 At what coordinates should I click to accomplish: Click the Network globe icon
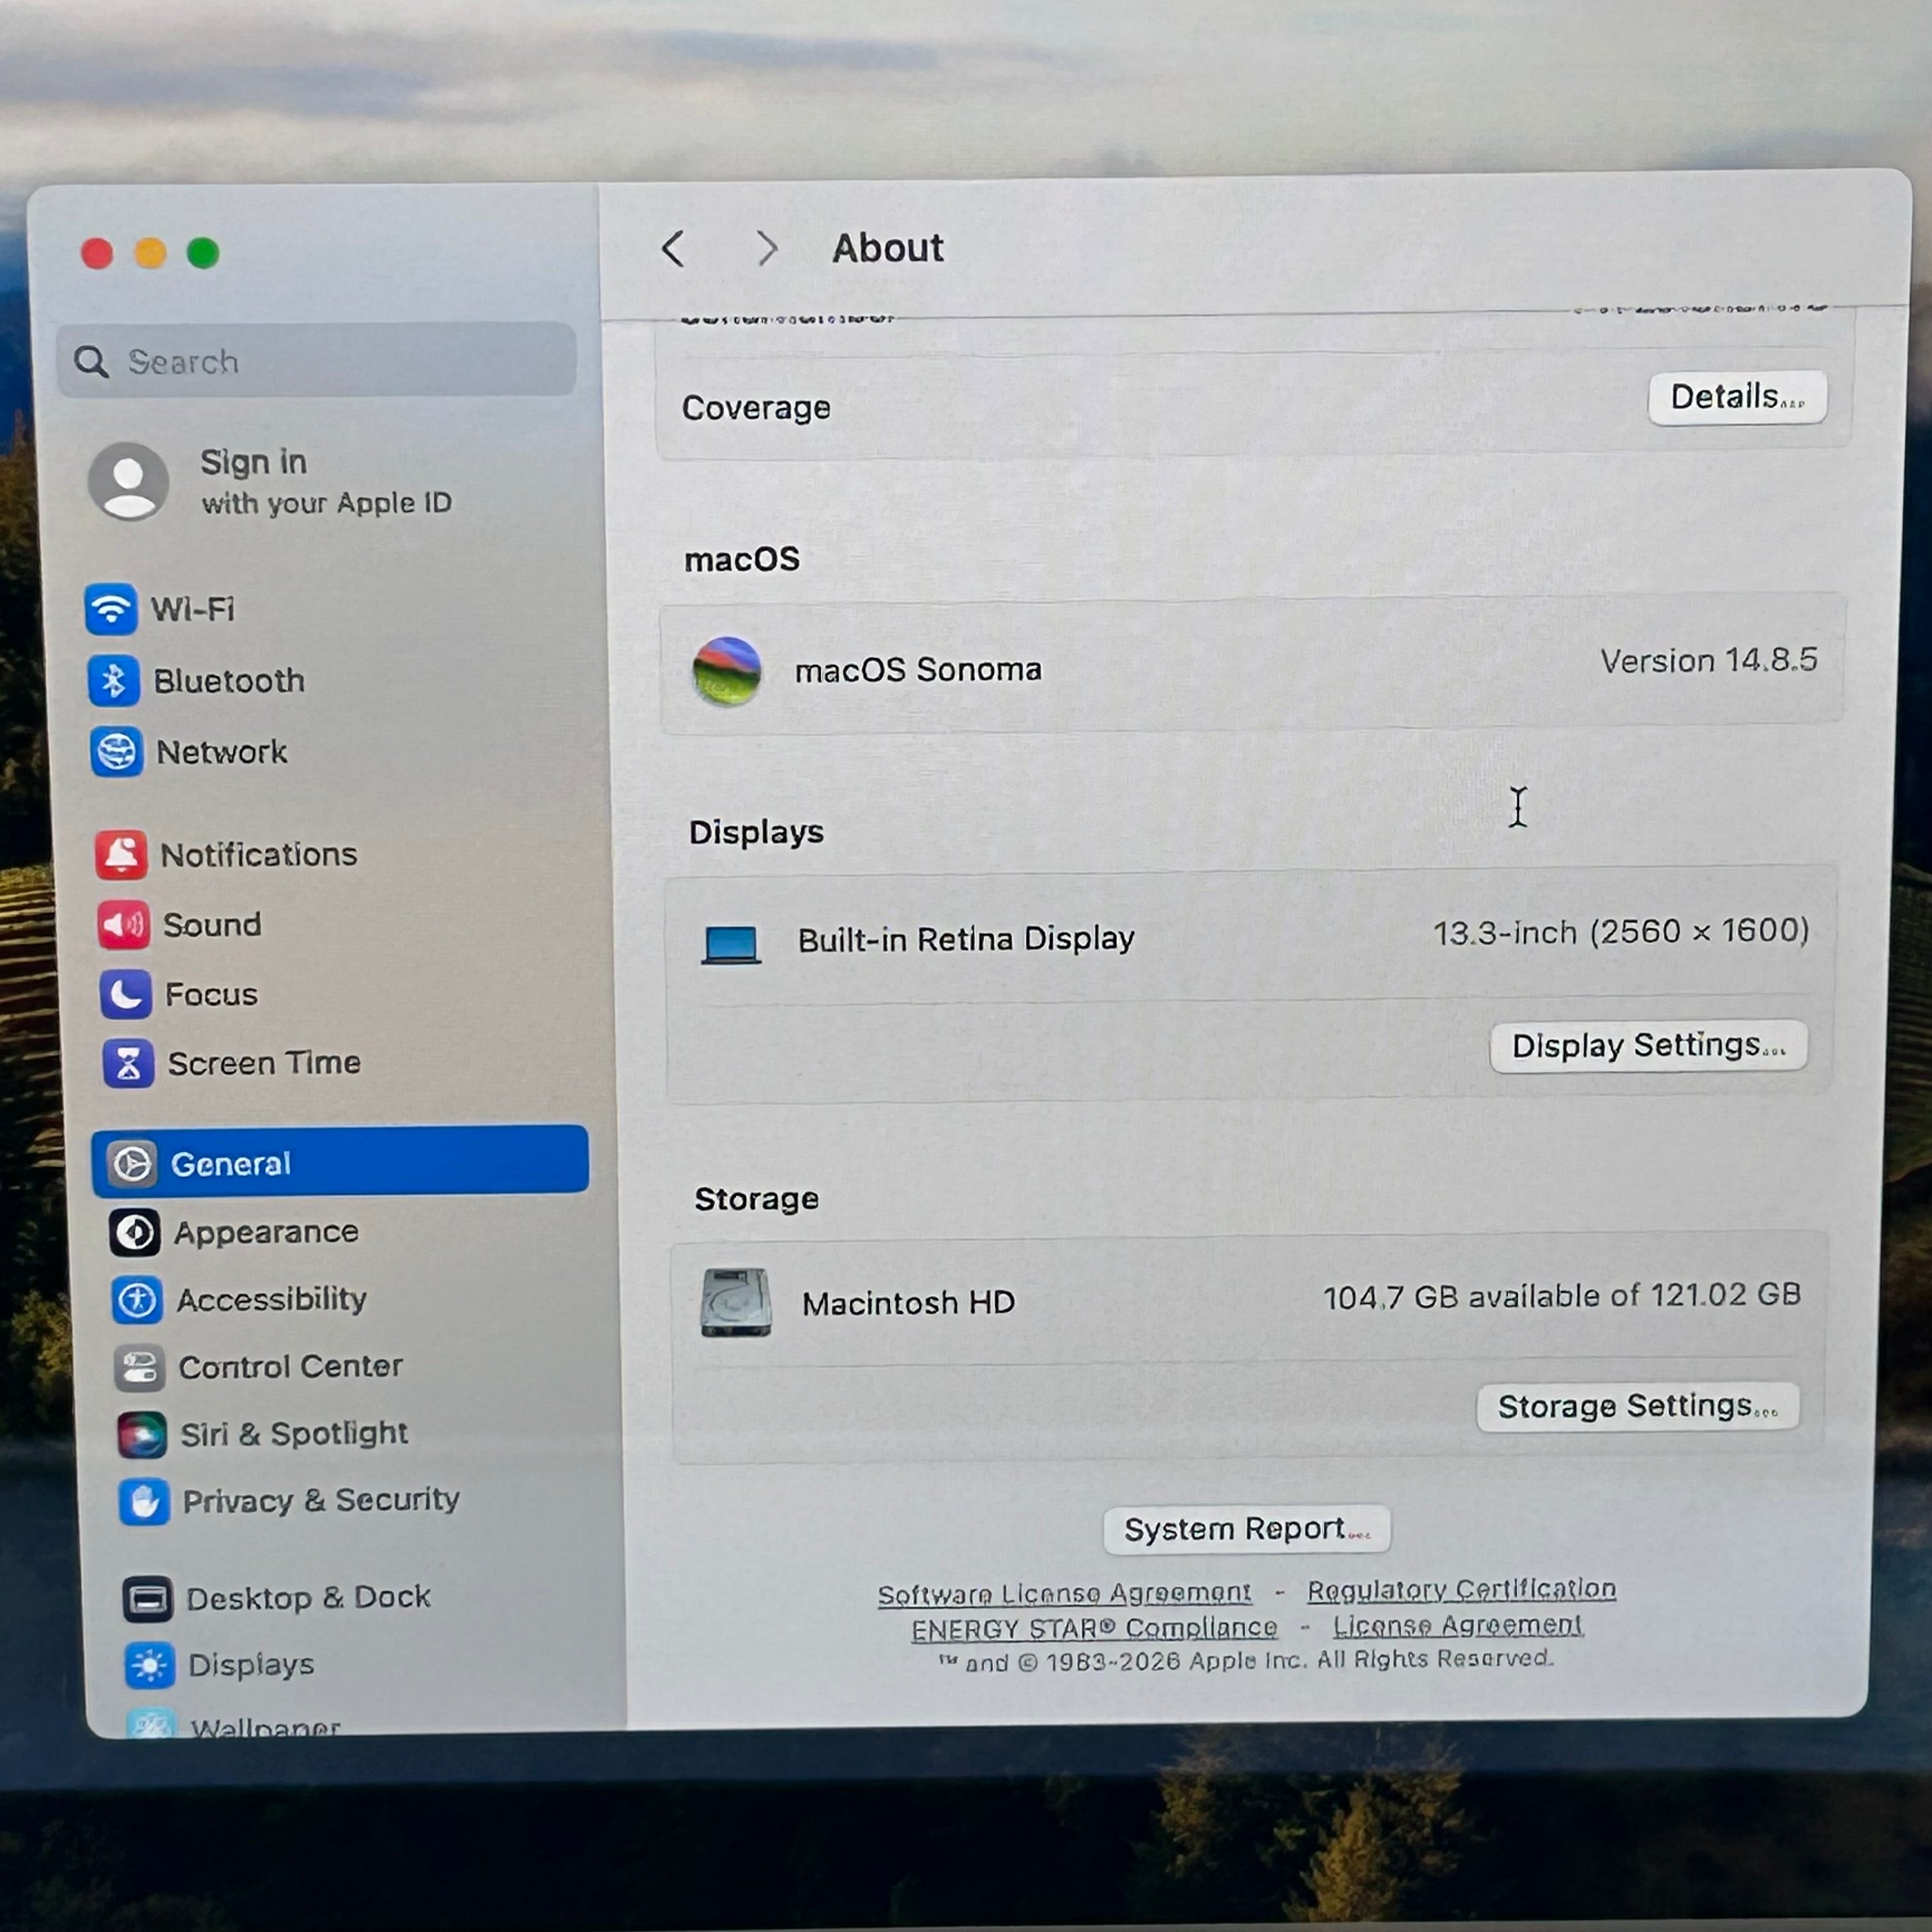tap(116, 752)
